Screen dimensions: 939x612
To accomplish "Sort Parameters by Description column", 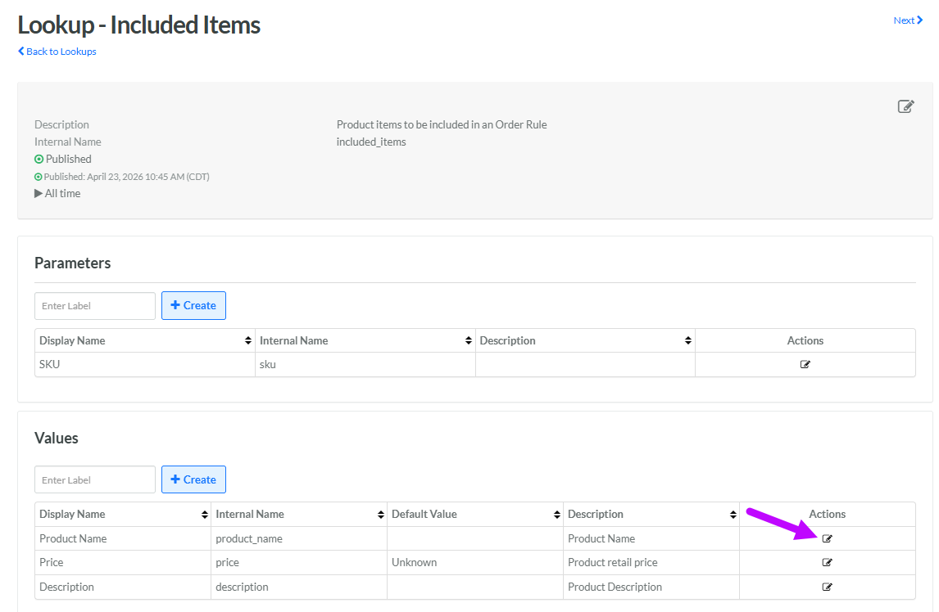I will click(687, 340).
